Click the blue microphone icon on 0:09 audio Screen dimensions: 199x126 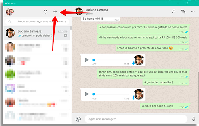point(133,97)
